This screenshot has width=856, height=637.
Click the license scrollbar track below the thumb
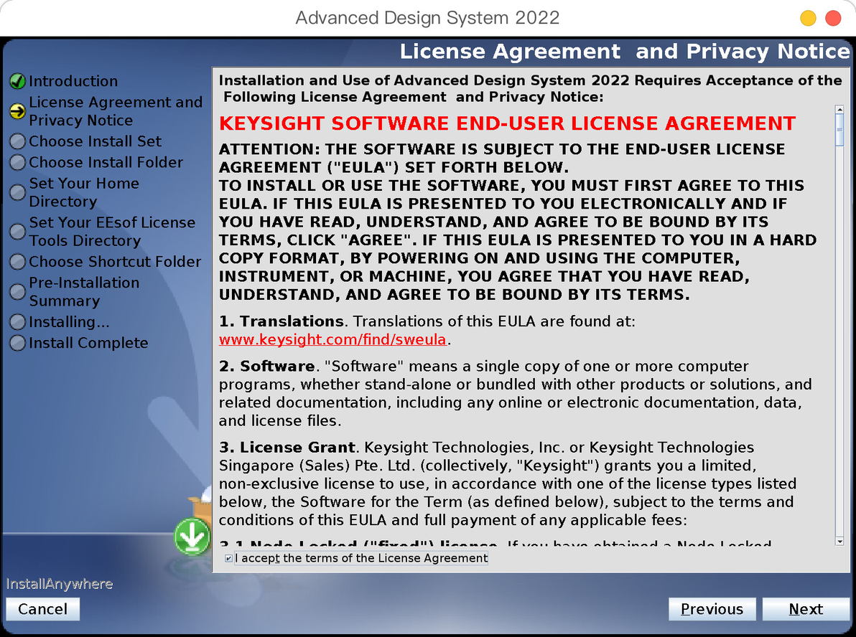[839, 341]
